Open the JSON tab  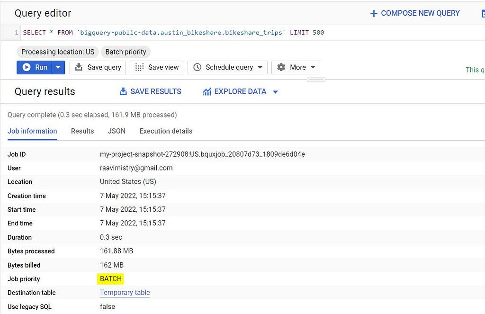[117, 131]
